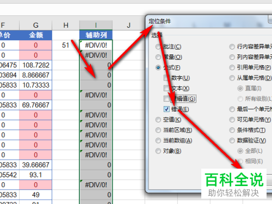Click the cell showing 69.76667
Viewport: 272px width, 204px height.
pos(35,105)
